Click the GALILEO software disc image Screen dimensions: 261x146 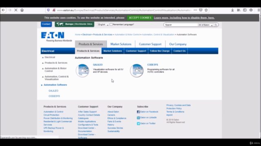tap(82, 70)
